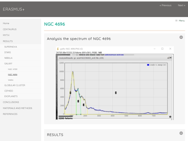This screenshot has height=141, width=188.
Task: Open the SUPERNOVA results page
Action: 11,47
